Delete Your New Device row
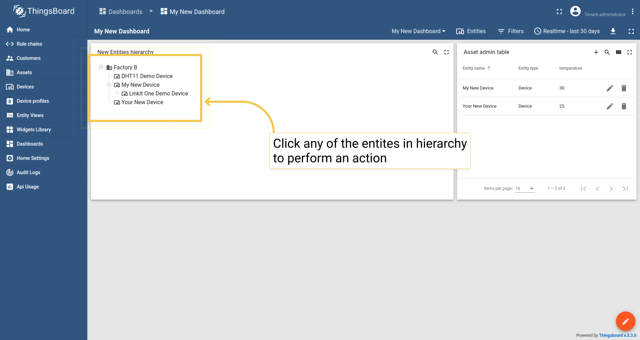The width and height of the screenshot is (640, 340). tap(624, 106)
